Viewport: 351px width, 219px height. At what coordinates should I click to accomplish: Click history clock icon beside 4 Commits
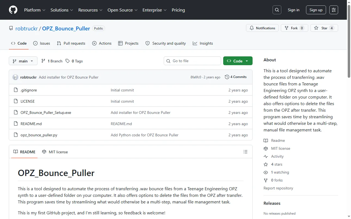[227, 77]
